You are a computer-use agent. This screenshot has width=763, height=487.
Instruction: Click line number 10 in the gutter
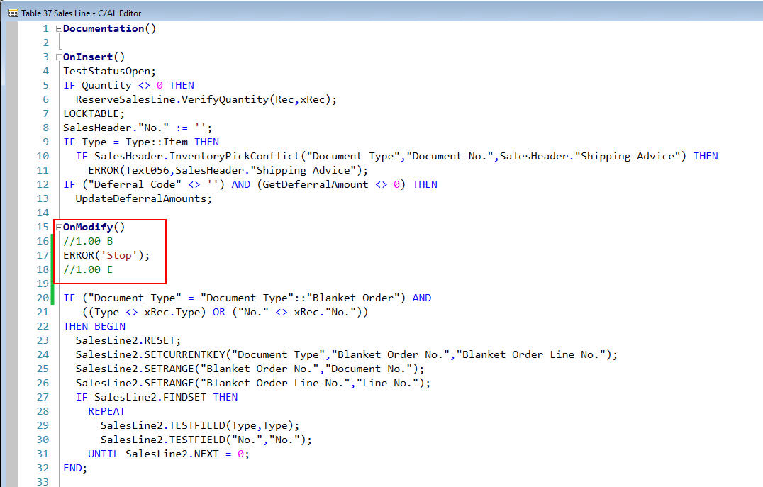click(43, 156)
